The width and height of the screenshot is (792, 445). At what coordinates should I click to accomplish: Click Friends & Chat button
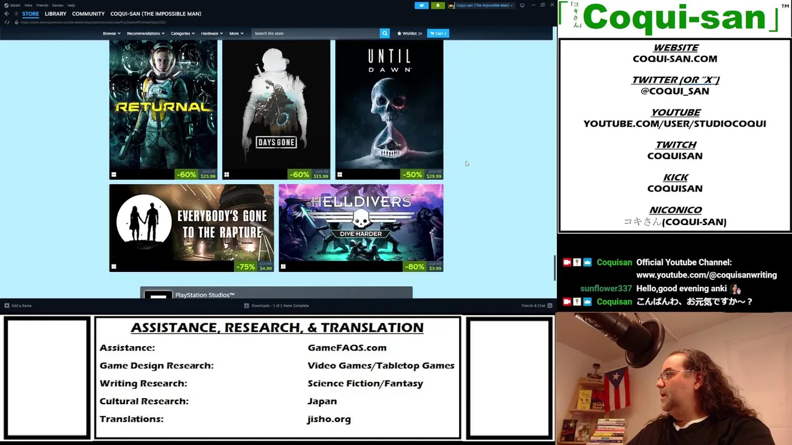(x=536, y=305)
